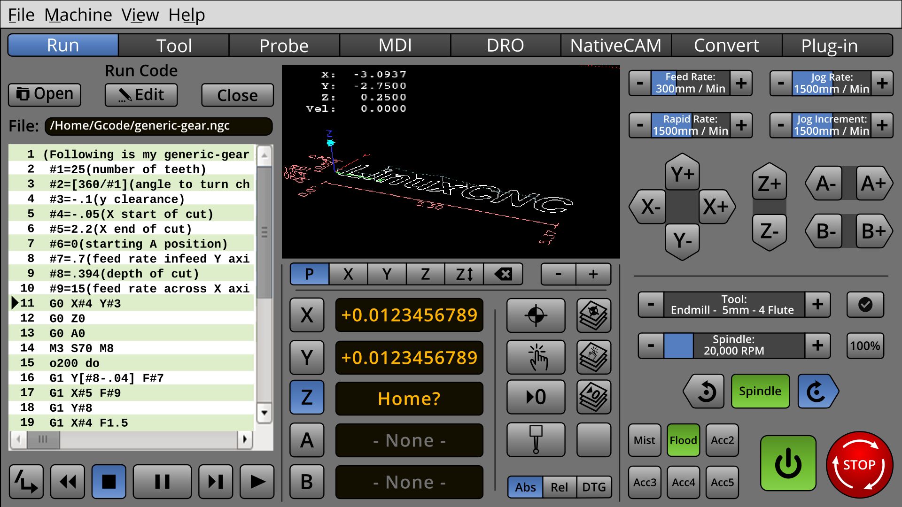Click the Edit code button
Viewport: 902px width, 507px height.
tap(141, 95)
